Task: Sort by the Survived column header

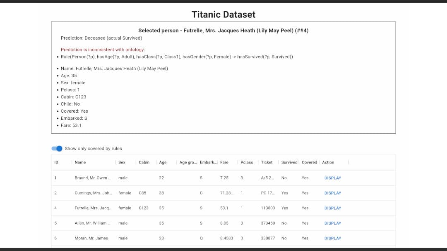Action: (x=289, y=163)
